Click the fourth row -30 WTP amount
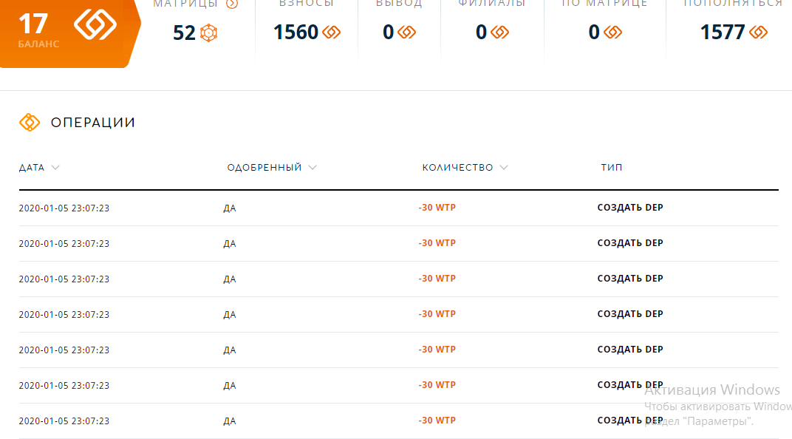792x439 pixels. click(x=437, y=313)
